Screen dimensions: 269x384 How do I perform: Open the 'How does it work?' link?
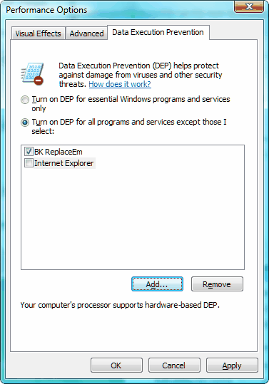120,84
